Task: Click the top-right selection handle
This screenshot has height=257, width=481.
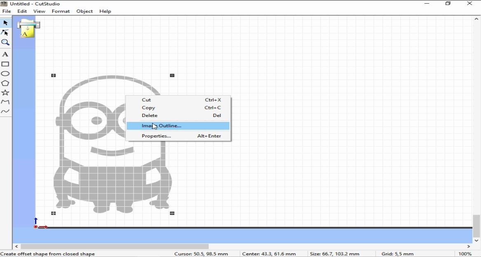Action: click(172, 75)
